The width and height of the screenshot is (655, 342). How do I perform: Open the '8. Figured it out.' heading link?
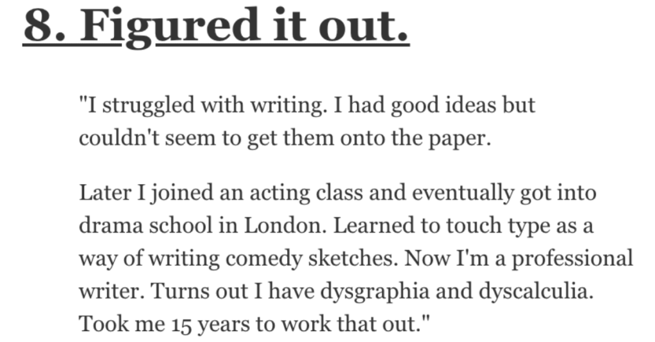[x=216, y=27]
